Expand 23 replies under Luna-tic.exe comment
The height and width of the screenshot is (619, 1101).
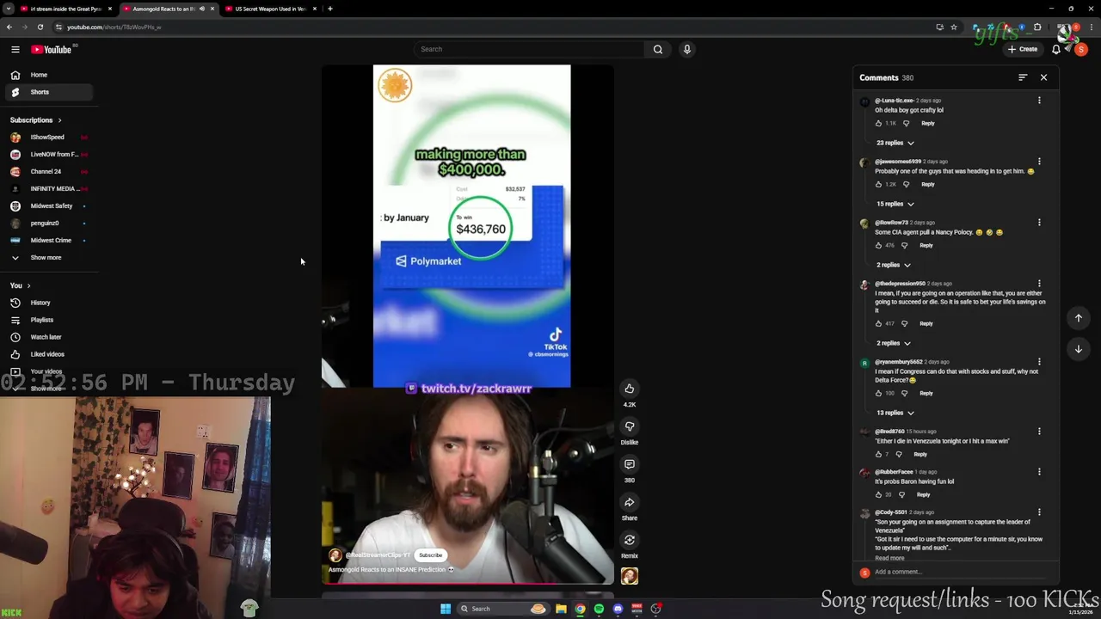[895, 143]
